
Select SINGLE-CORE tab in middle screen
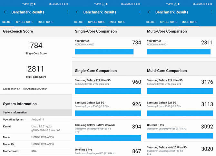[97, 22]
